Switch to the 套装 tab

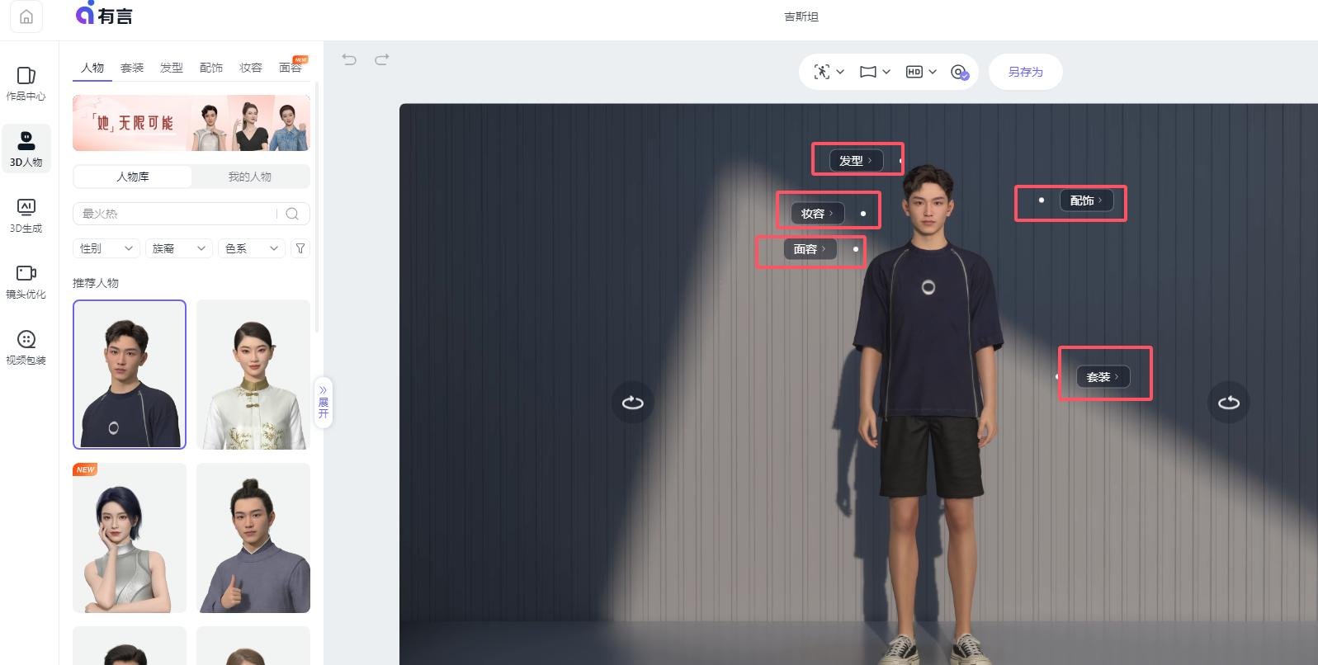click(132, 68)
